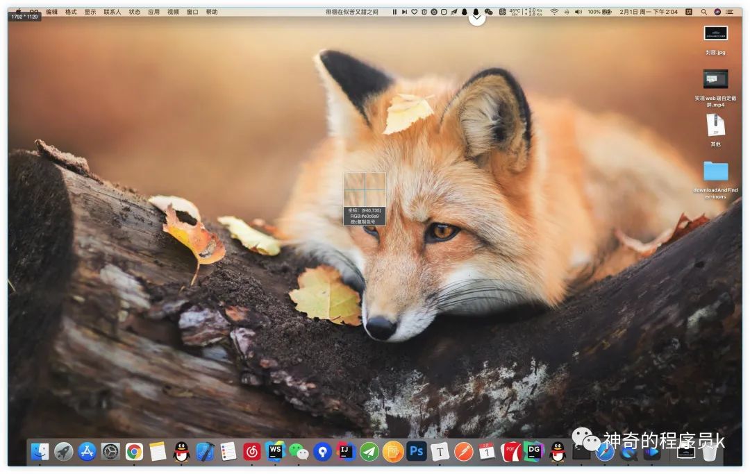Click the menu bar trash song icon
The width and height of the screenshot is (750, 474).
point(424,12)
